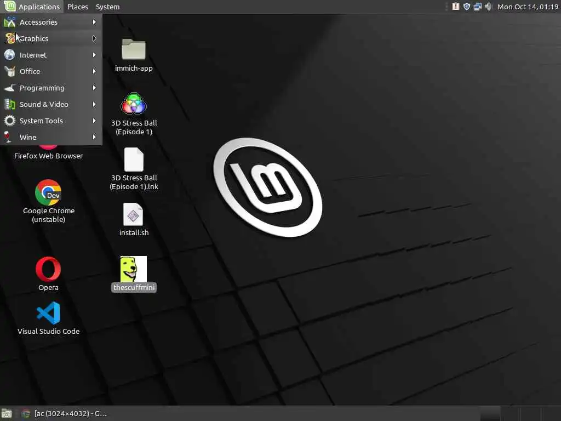
Task: Select the Visual Studio Code desktop icon
Action: pos(48,313)
